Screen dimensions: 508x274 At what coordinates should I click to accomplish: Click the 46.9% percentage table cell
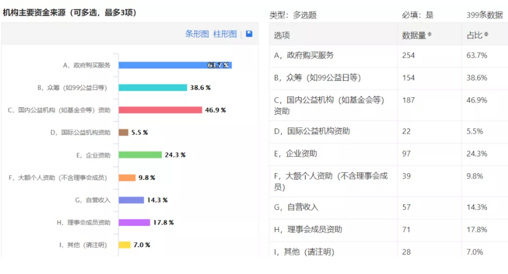(x=477, y=100)
